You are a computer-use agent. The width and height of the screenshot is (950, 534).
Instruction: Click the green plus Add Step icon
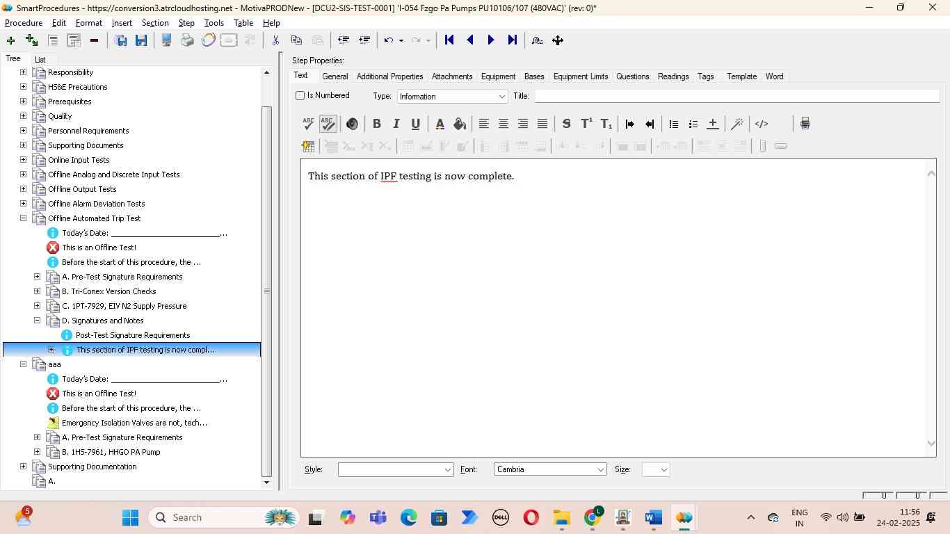tap(10, 40)
